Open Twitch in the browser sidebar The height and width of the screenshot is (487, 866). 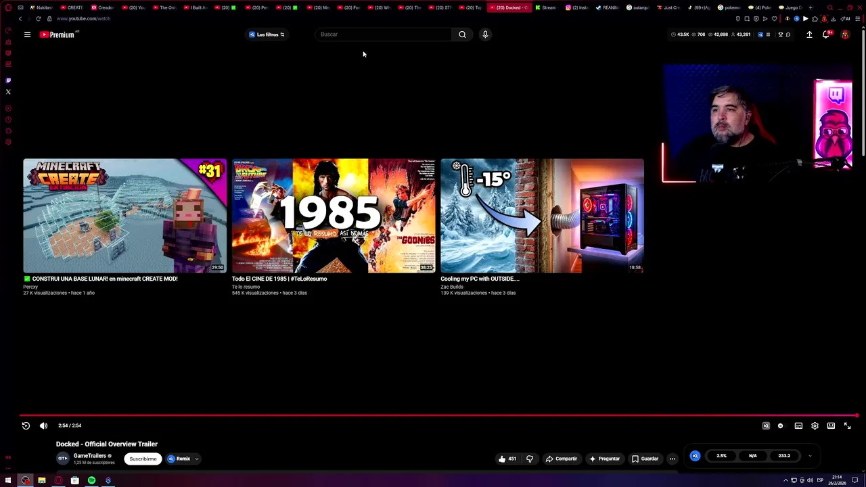[x=8, y=80]
